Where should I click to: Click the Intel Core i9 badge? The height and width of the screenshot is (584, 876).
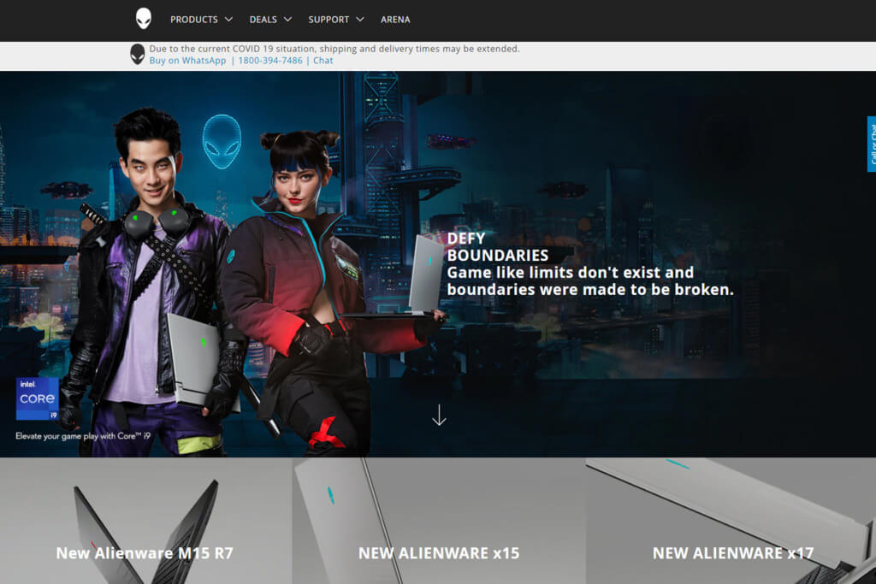click(38, 398)
